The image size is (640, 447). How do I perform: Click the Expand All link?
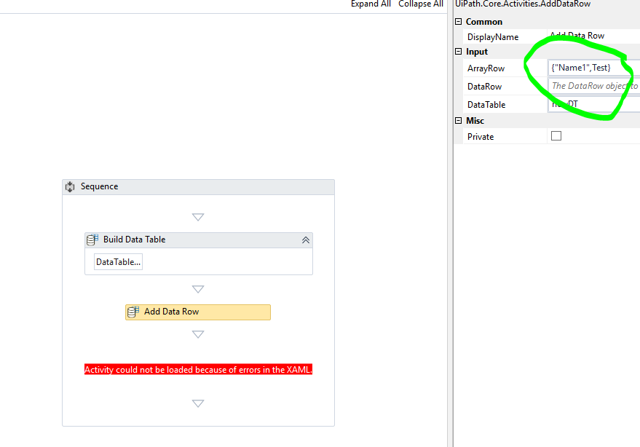tap(370, 4)
